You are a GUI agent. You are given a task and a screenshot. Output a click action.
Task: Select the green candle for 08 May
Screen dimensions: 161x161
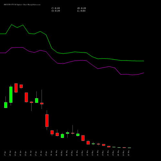tap(78, 135)
